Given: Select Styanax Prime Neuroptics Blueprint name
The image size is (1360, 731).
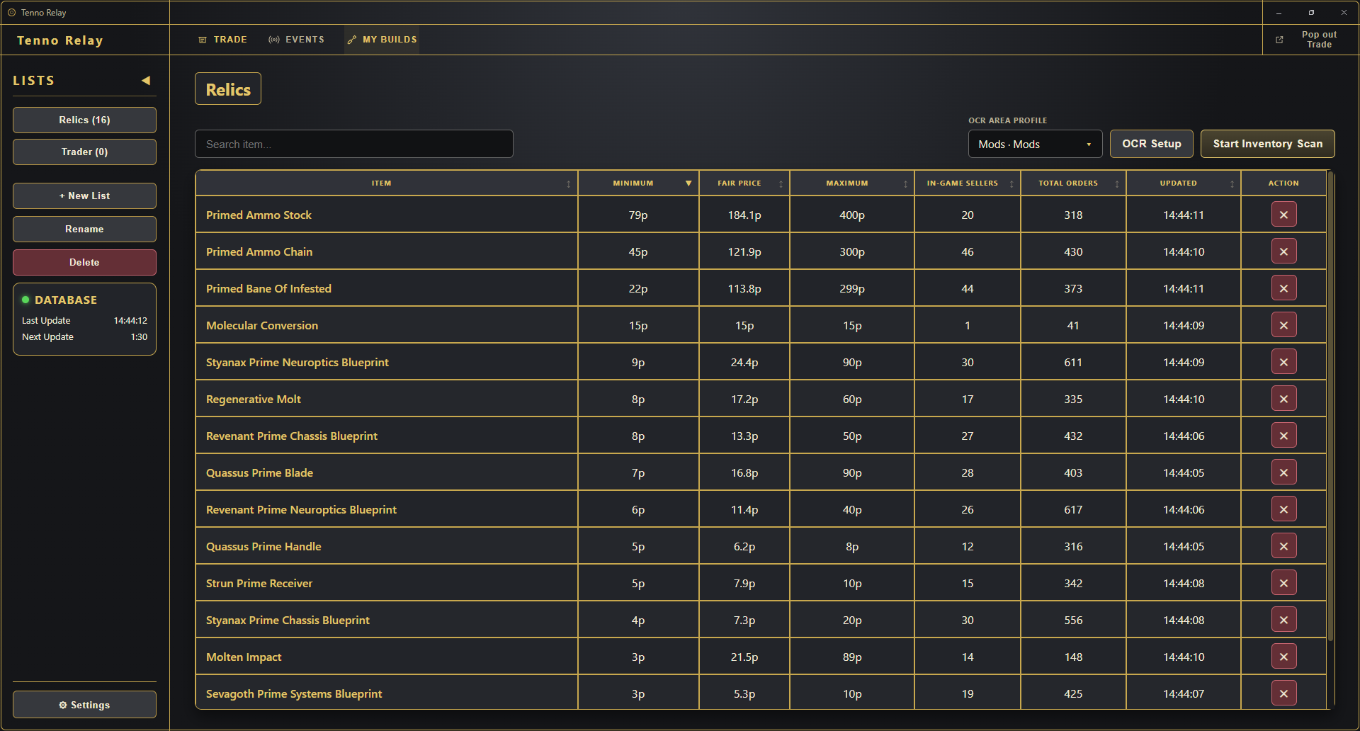Looking at the screenshot, I should [x=297, y=362].
